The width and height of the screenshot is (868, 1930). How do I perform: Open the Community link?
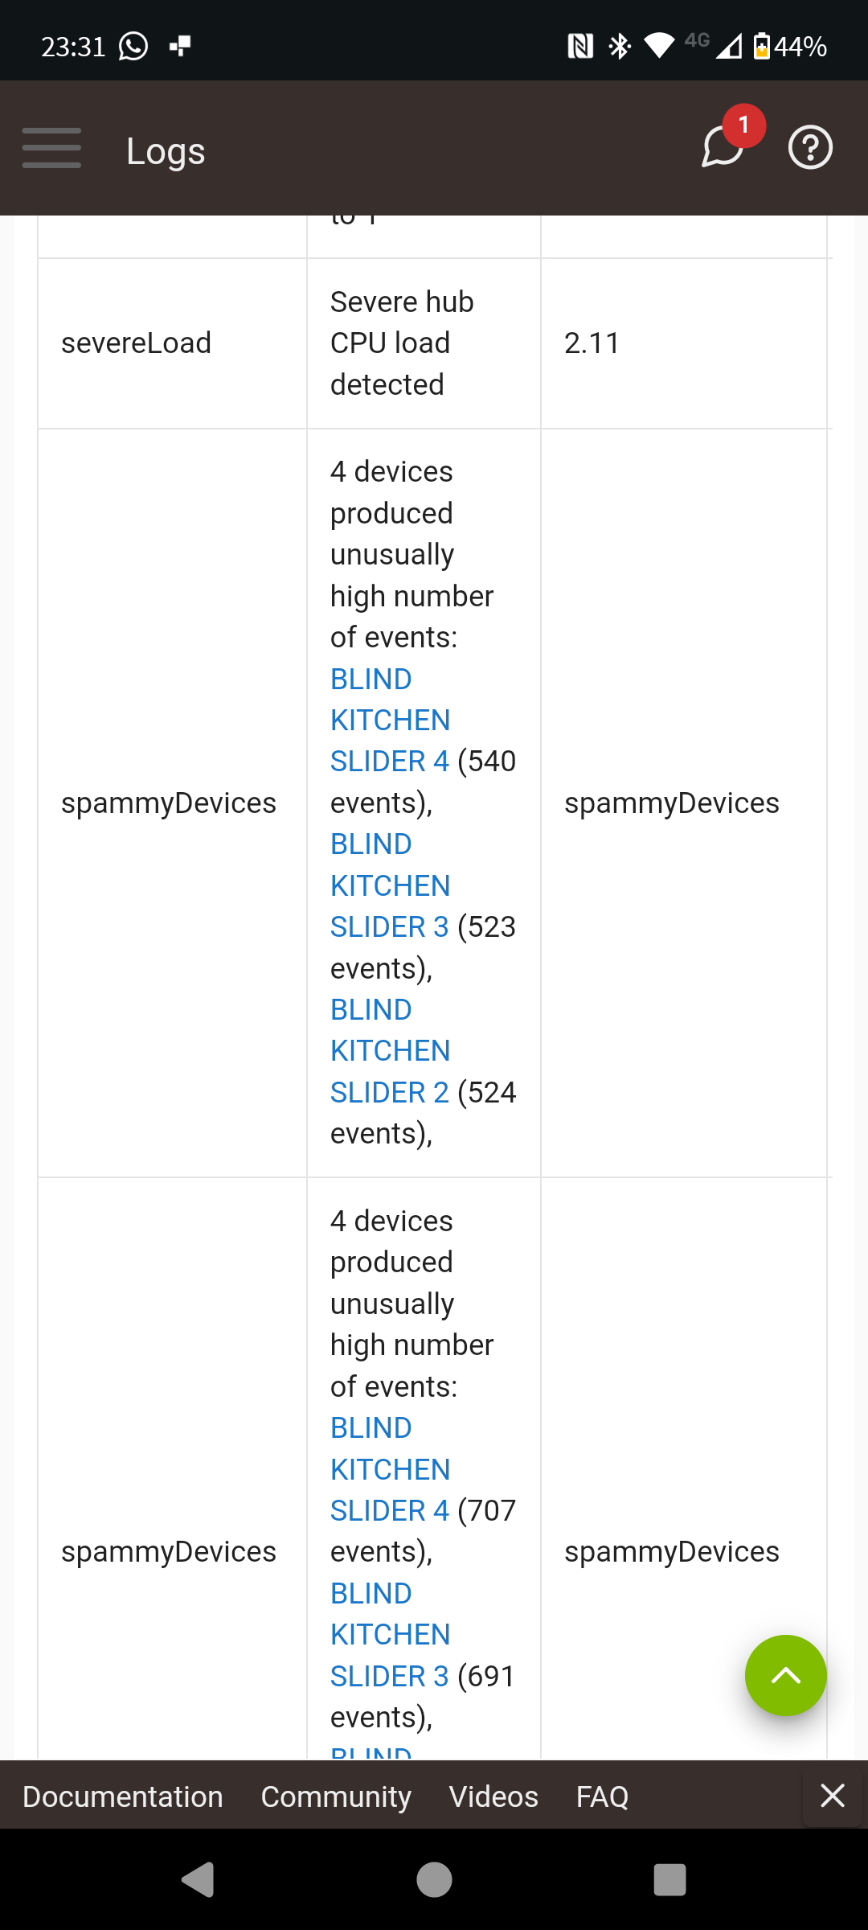[x=336, y=1797]
